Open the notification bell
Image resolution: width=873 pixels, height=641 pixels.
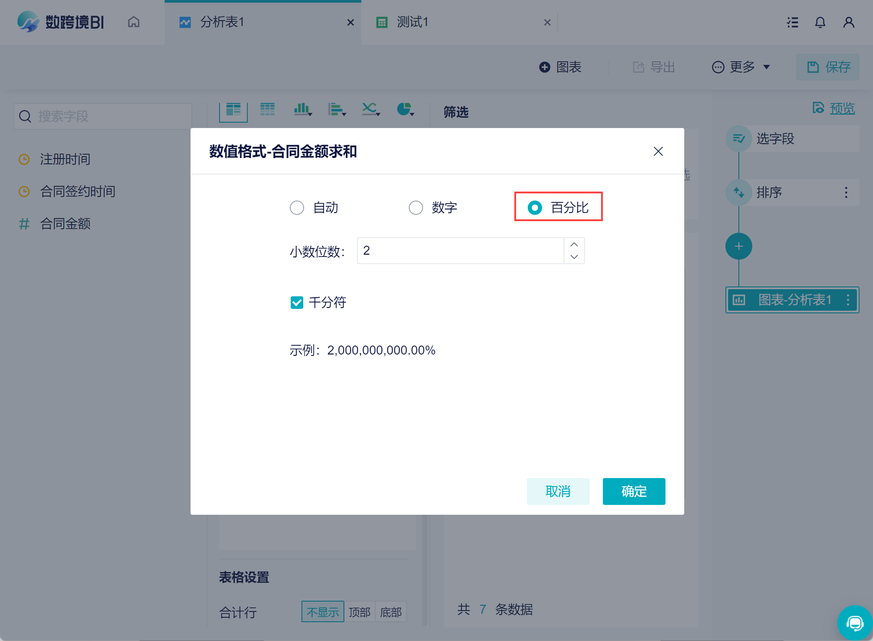(820, 22)
